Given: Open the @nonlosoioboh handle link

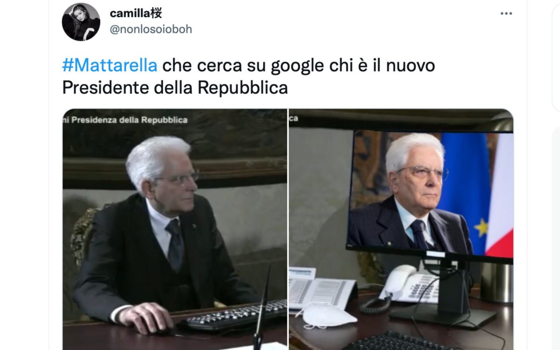Looking at the screenshot, I should (x=151, y=29).
